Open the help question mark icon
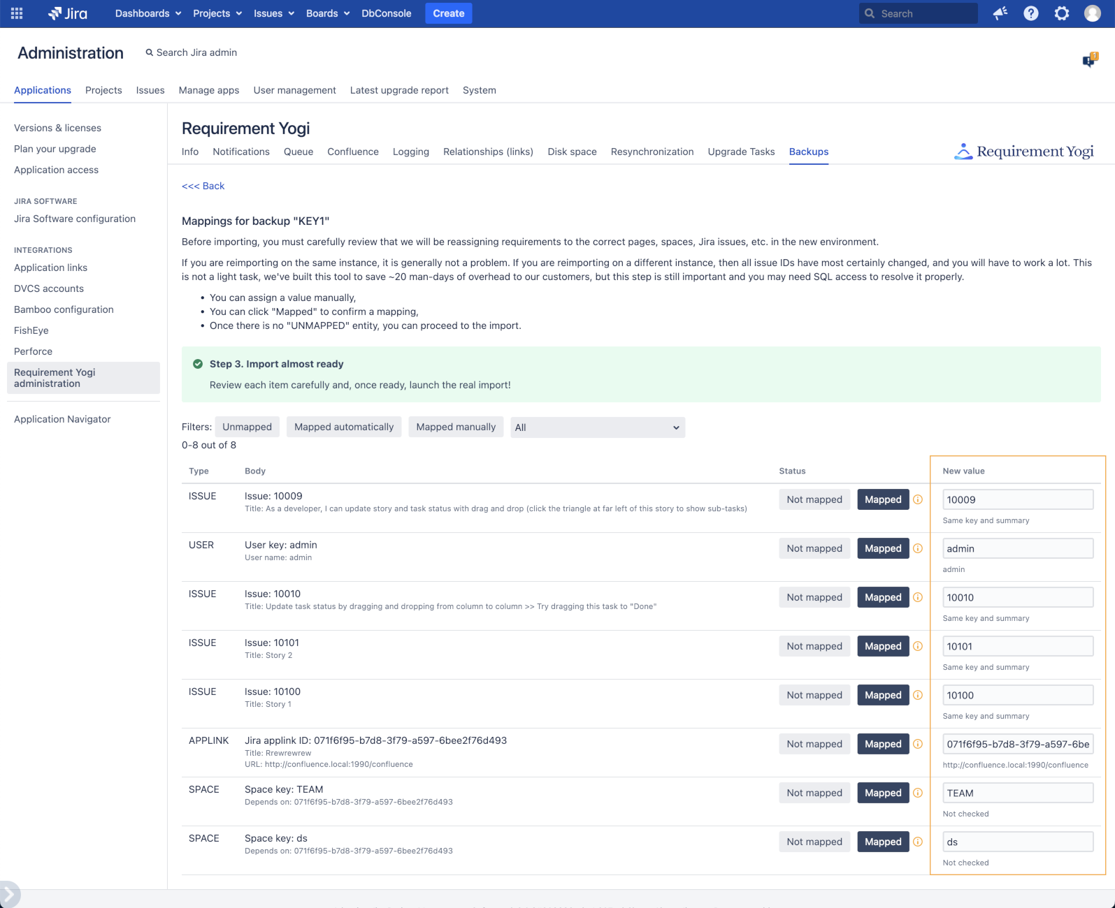 coord(1031,13)
